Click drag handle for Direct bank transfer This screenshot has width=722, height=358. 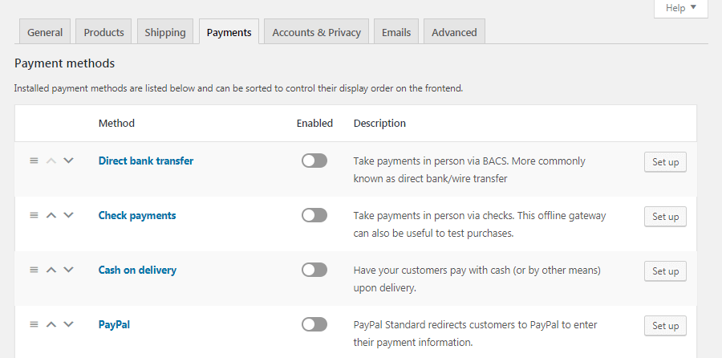tap(34, 161)
